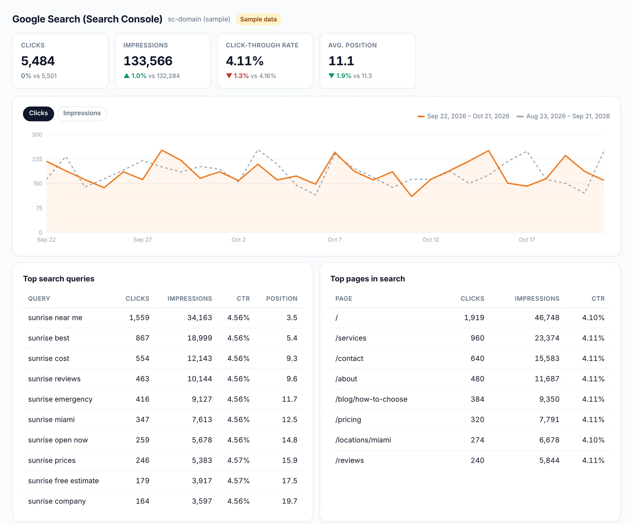Select the Avg. Position summary card
The image size is (633, 524).
368,61
